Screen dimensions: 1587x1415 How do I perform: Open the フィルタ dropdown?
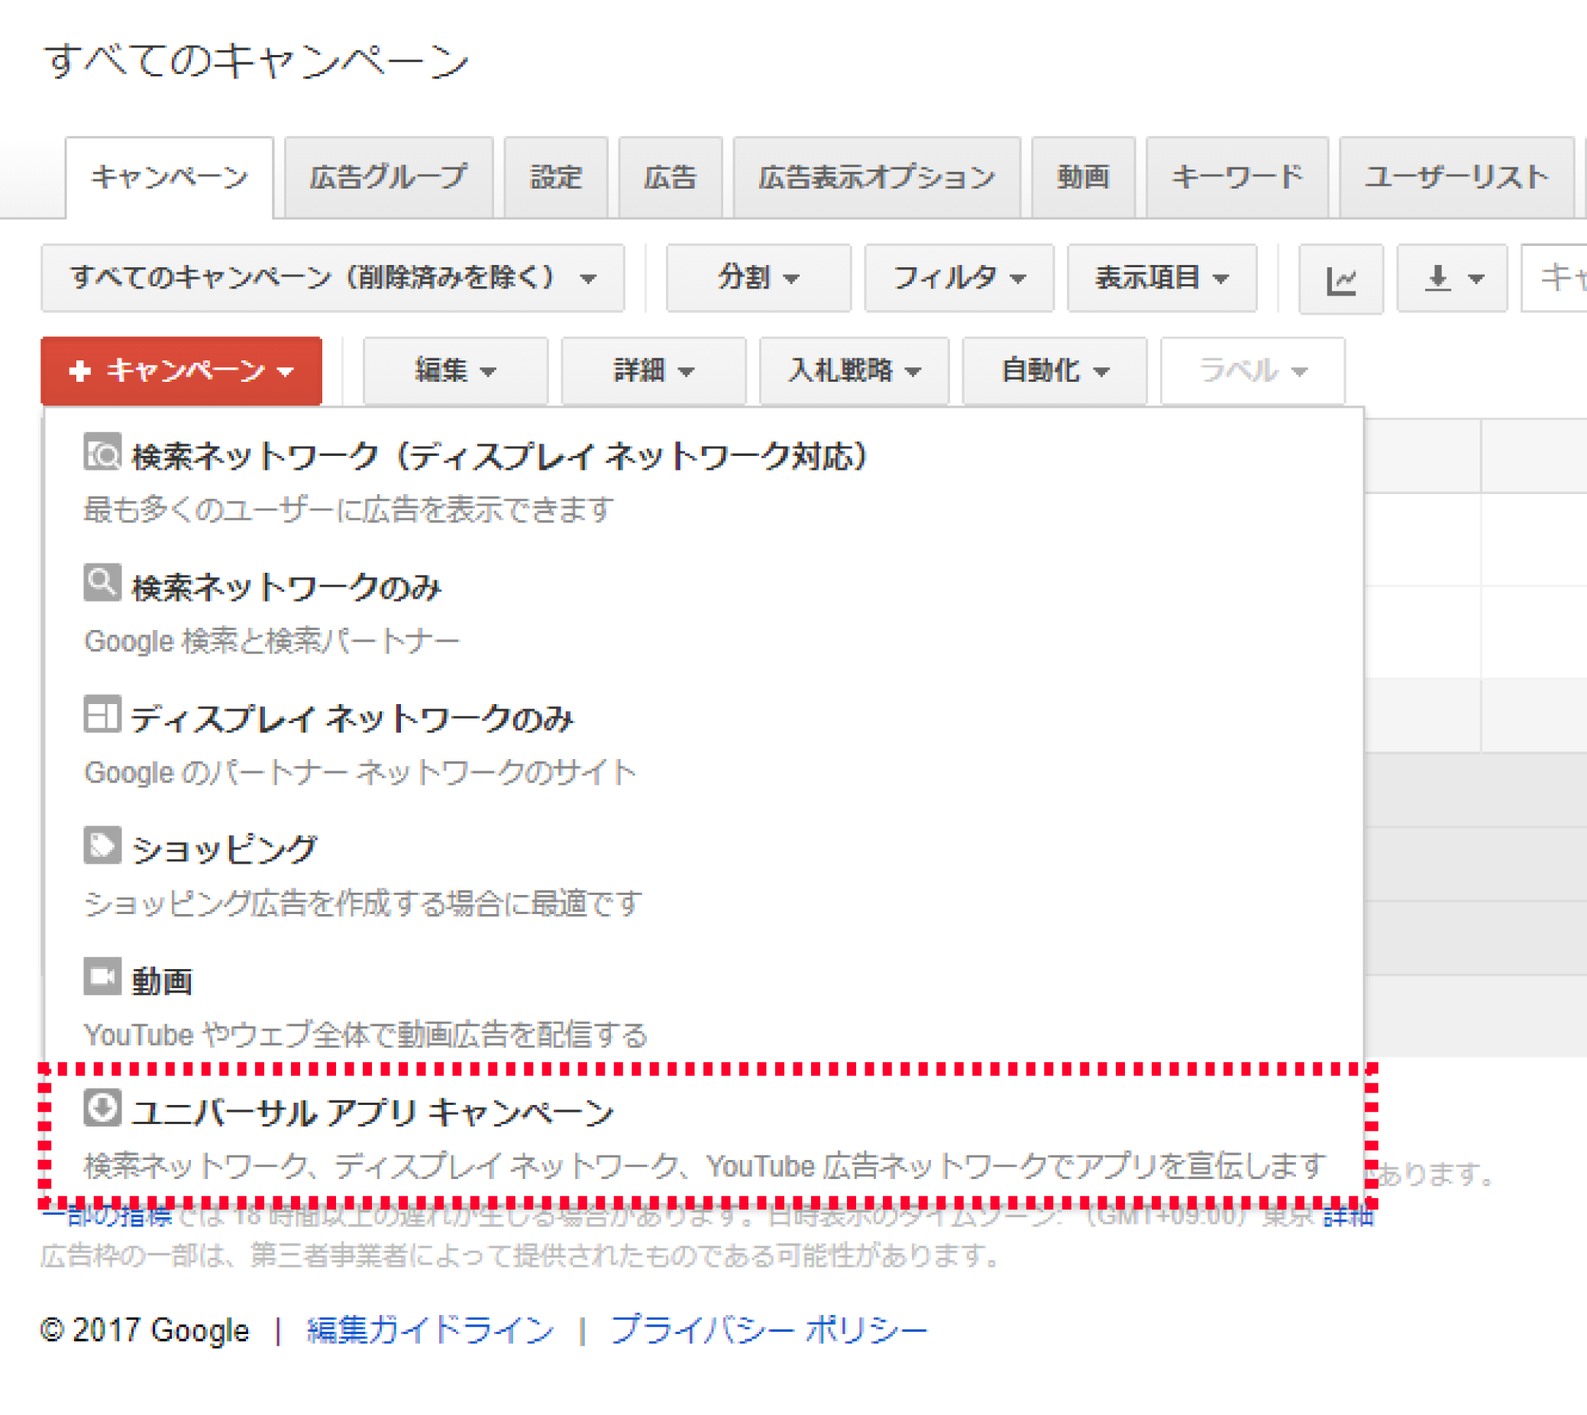[x=958, y=278]
